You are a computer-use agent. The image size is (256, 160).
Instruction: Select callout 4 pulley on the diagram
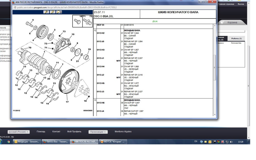point(33,40)
